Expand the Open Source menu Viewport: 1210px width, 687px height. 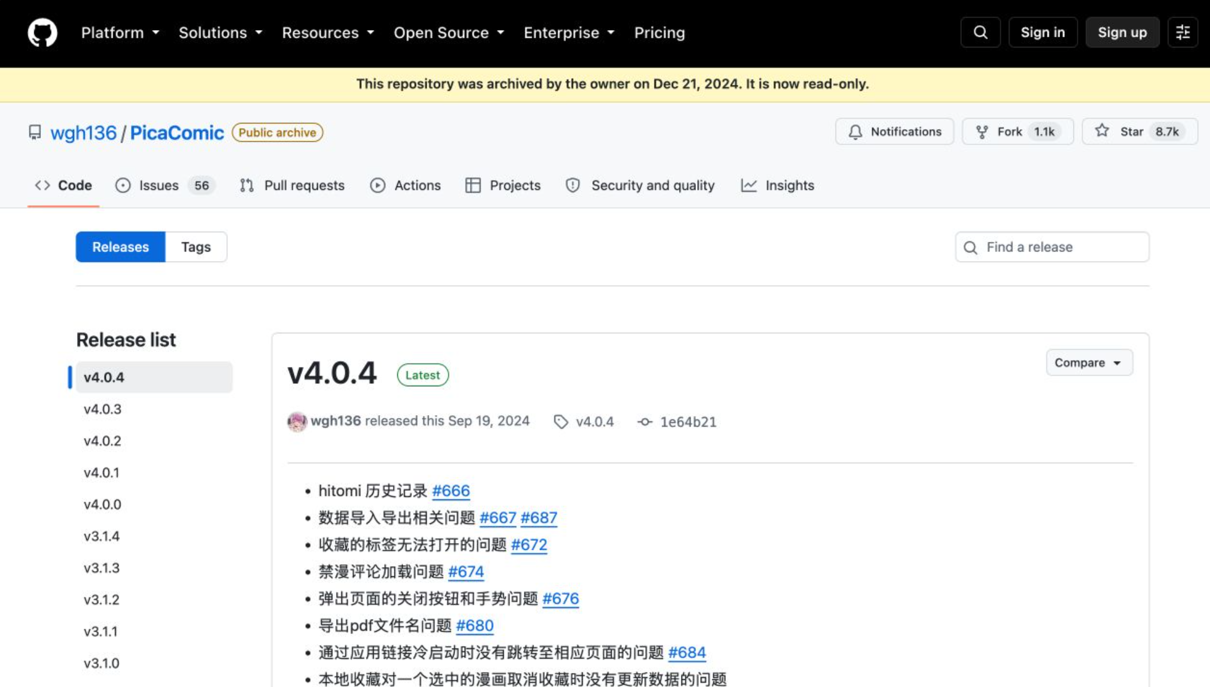tap(449, 32)
